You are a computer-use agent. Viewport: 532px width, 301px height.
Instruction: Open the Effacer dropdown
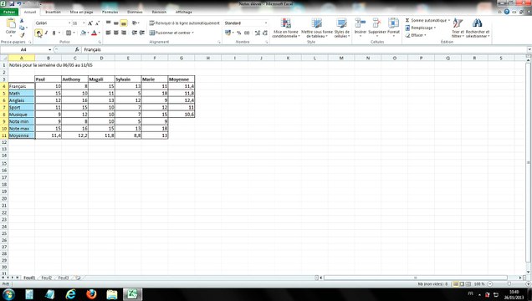[416, 35]
